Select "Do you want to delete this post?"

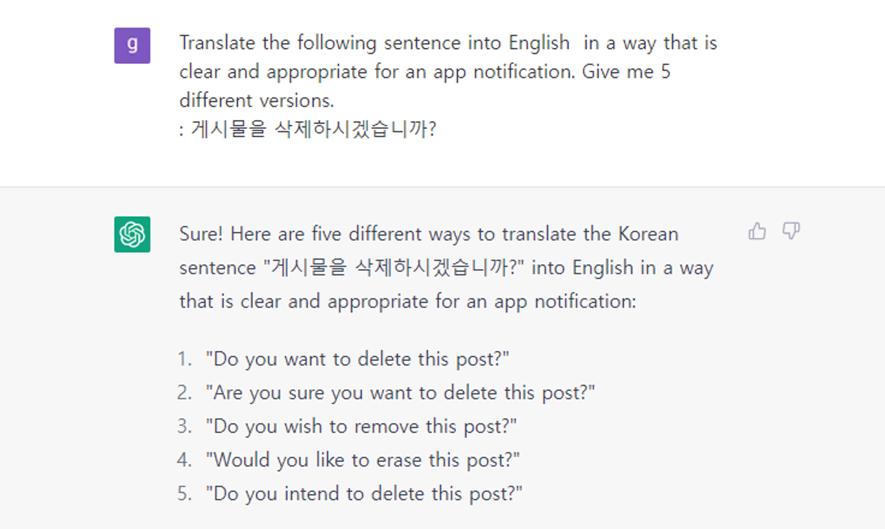[357, 359]
